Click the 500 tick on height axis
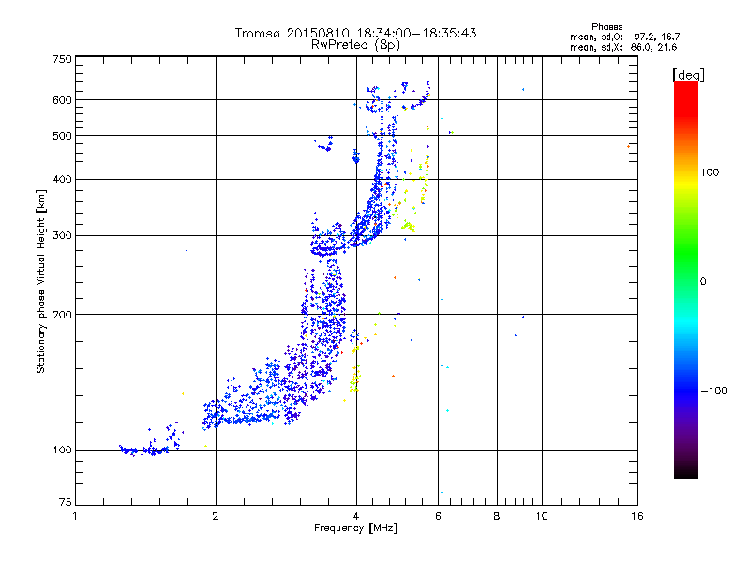750x562 pixels. (x=62, y=136)
